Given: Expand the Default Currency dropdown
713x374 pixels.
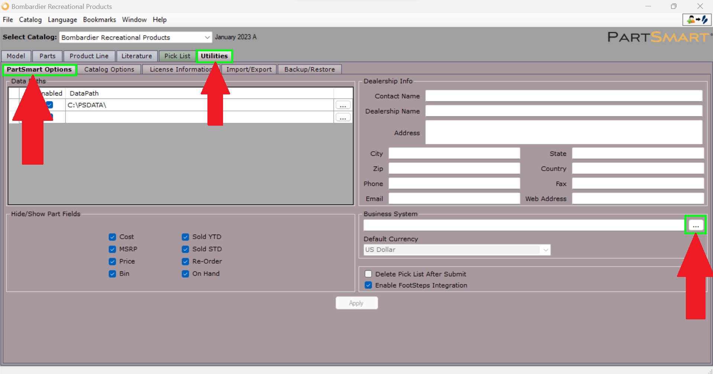Looking at the screenshot, I should pyautogui.click(x=545, y=250).
